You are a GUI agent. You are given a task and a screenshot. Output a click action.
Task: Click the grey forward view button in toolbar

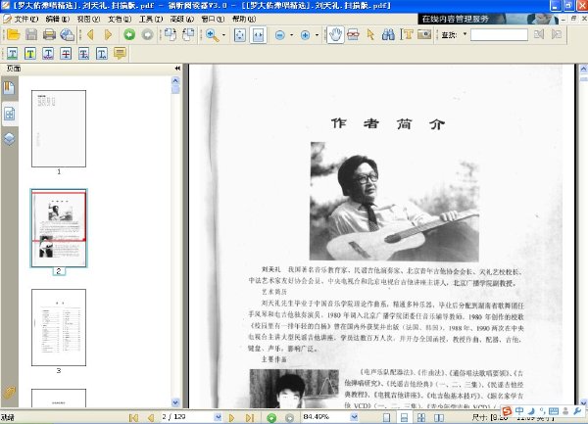tap(147, 35)
